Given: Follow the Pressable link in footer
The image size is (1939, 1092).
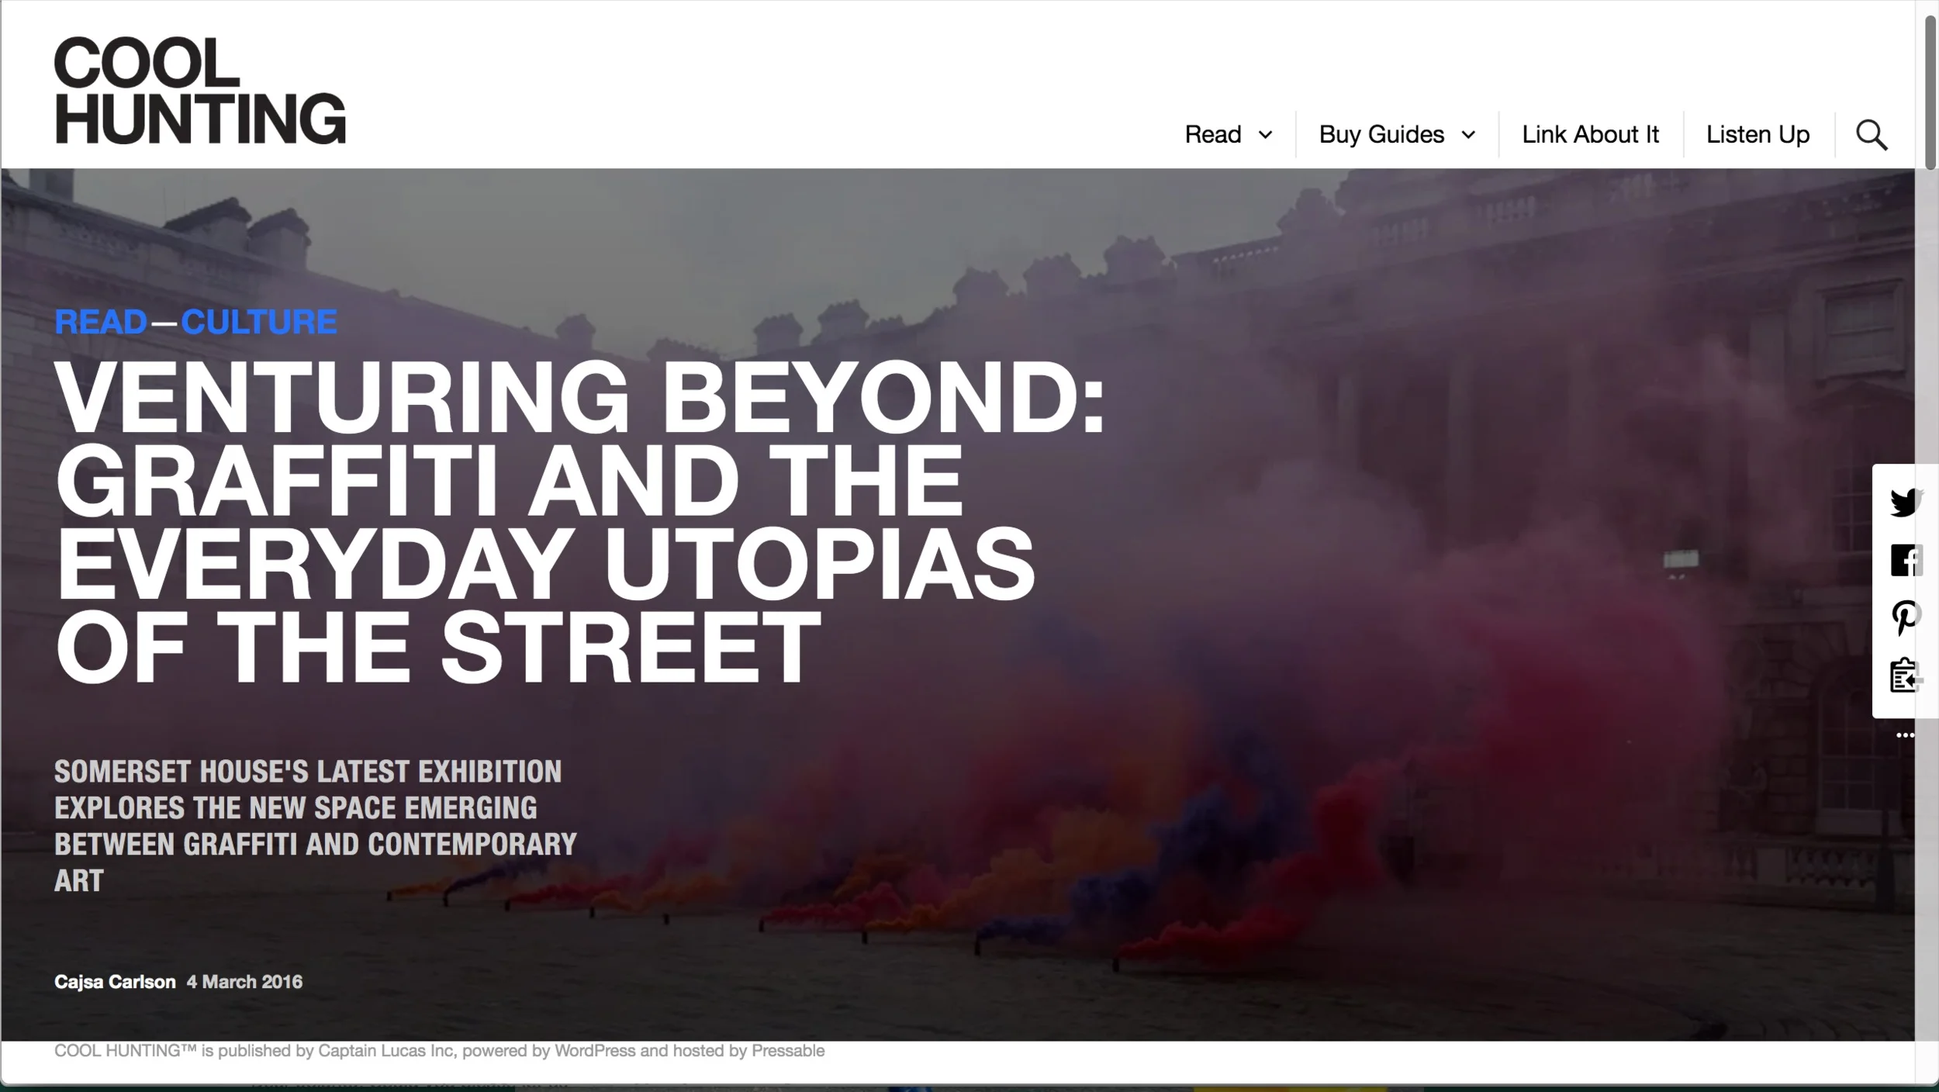Looking at the screenshot, I should click(787, 1051).
